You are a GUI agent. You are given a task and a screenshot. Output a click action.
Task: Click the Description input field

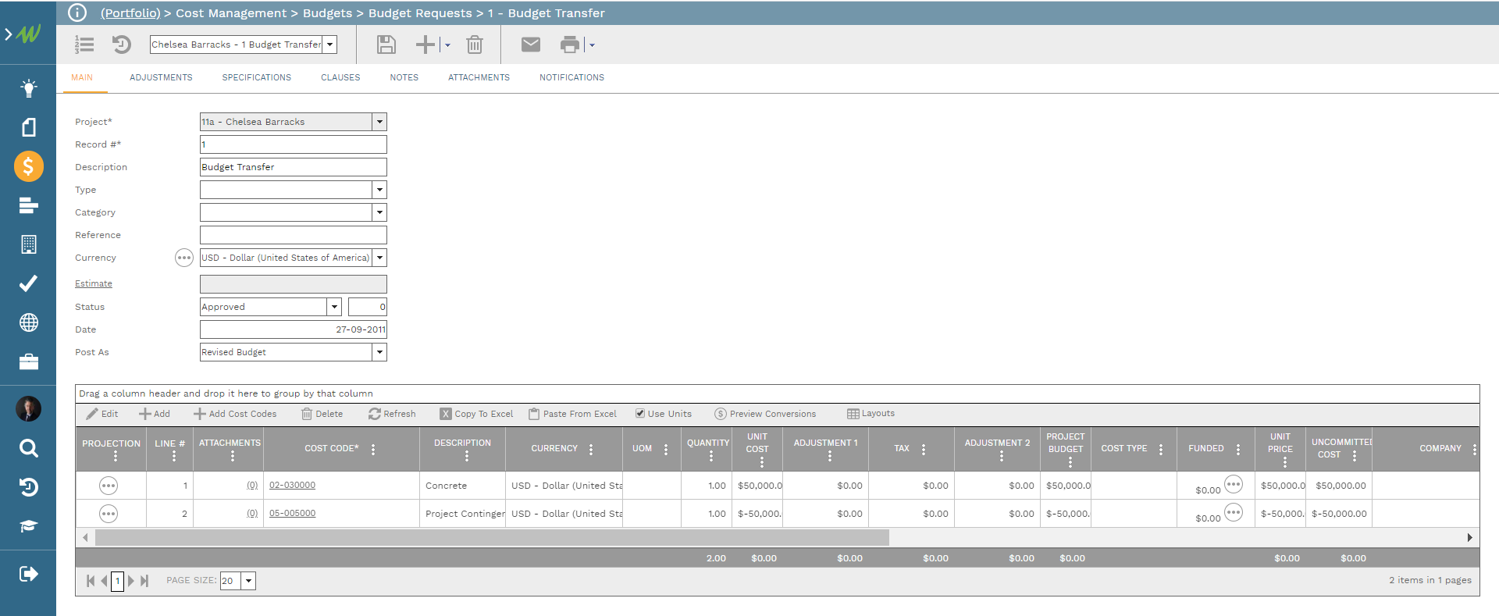point(294,167)
